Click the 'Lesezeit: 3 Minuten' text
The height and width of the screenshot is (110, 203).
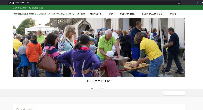tap(26, 109)
